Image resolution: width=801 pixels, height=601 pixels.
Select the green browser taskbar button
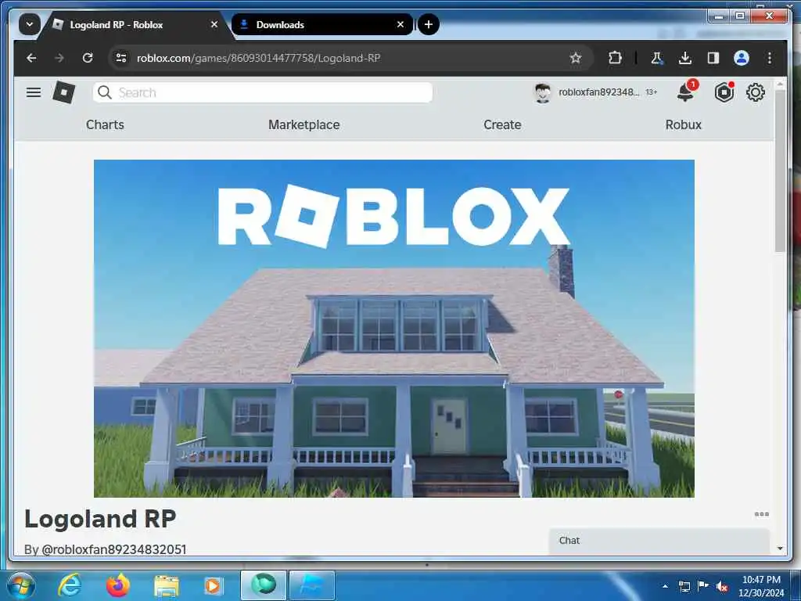pos(263,585)
